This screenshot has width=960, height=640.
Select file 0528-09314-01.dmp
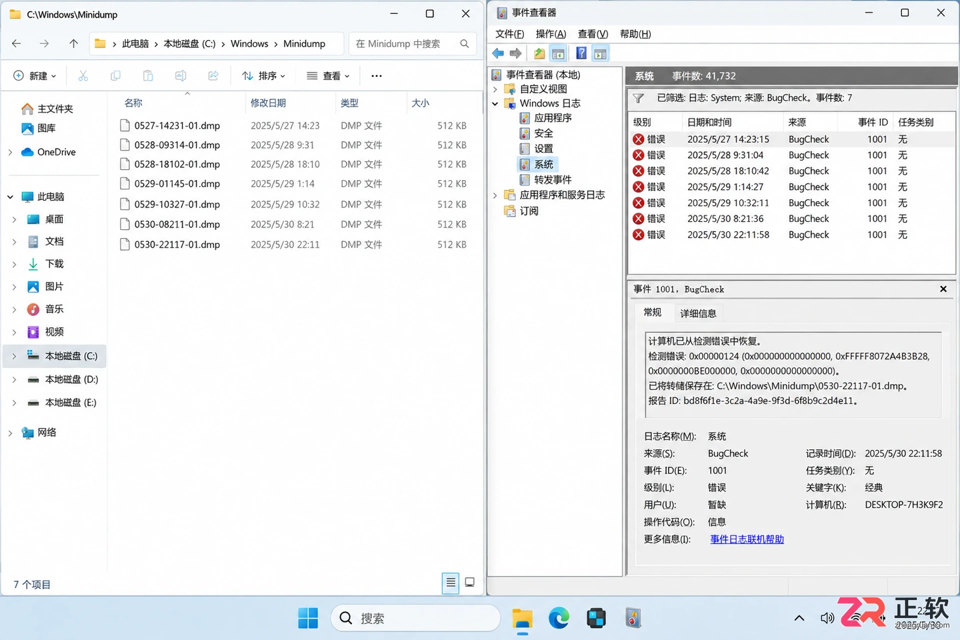click(177, 145)
